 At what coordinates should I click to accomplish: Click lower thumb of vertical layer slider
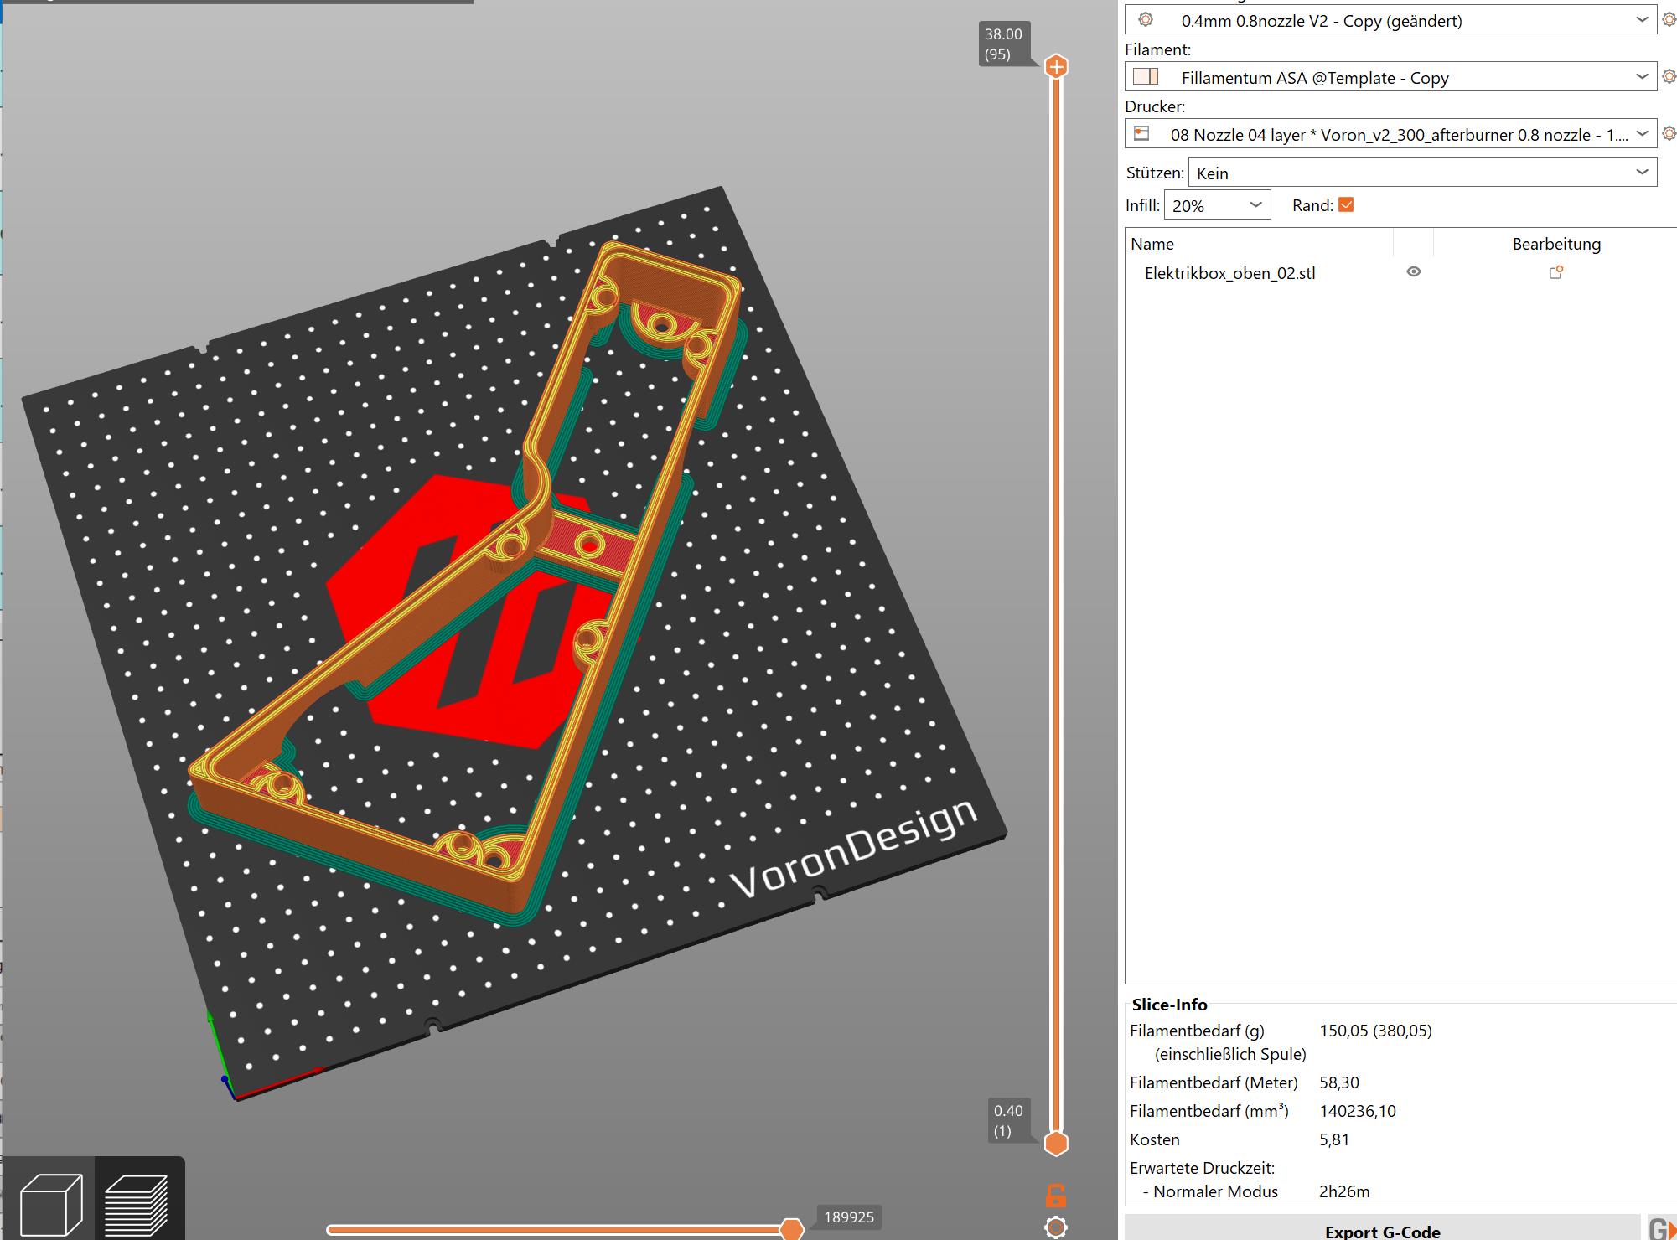pos(1056,1143)
